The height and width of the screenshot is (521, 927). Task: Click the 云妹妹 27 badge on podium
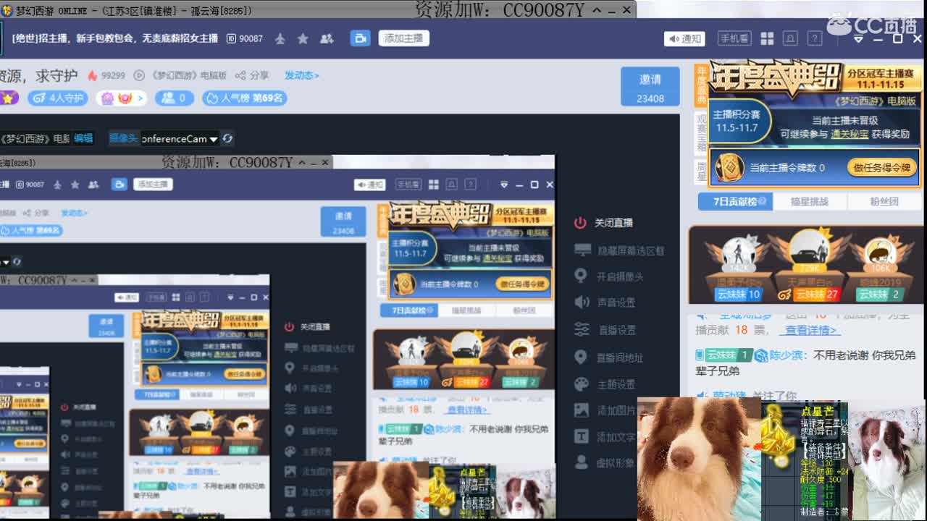(809, 295)
